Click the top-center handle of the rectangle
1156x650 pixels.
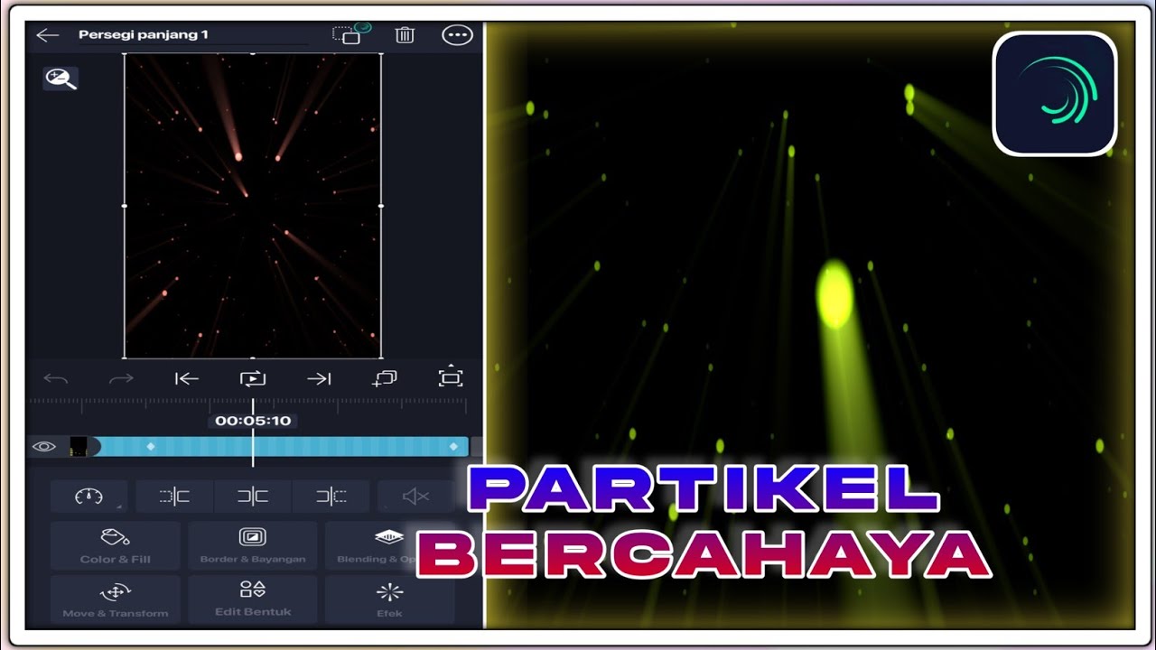(x=252, y=54)
